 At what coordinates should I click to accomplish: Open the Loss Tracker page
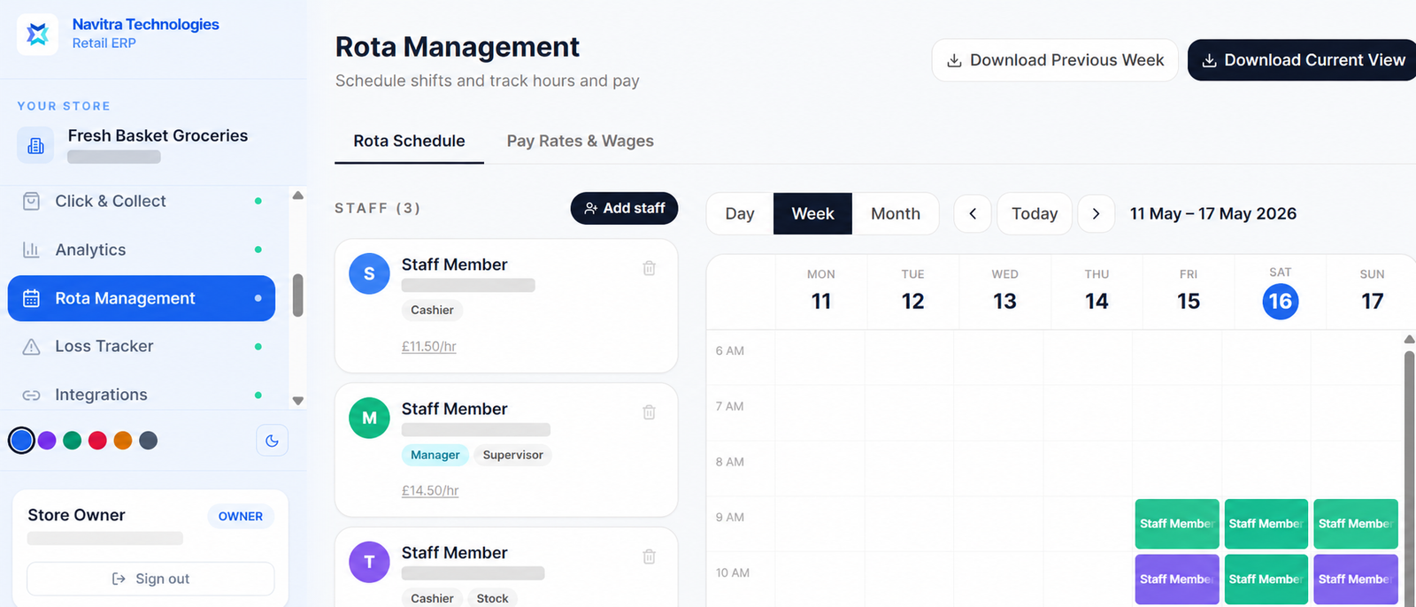[142, 346]
